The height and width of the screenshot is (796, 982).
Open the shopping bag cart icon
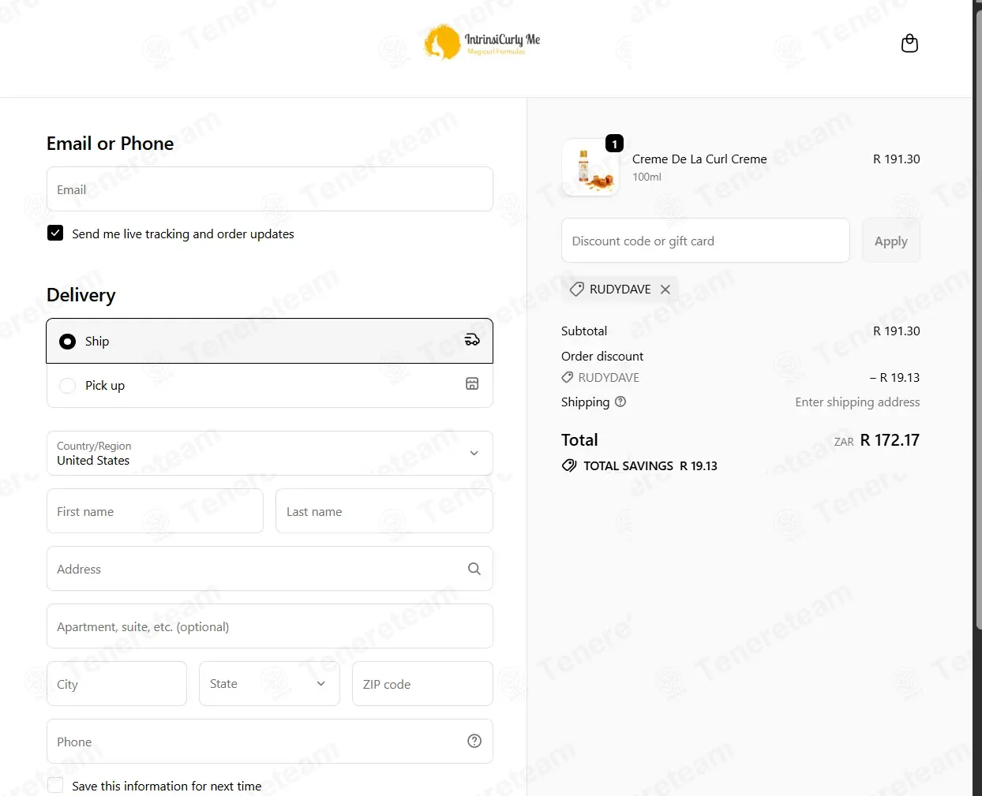[x=909, y=43]
